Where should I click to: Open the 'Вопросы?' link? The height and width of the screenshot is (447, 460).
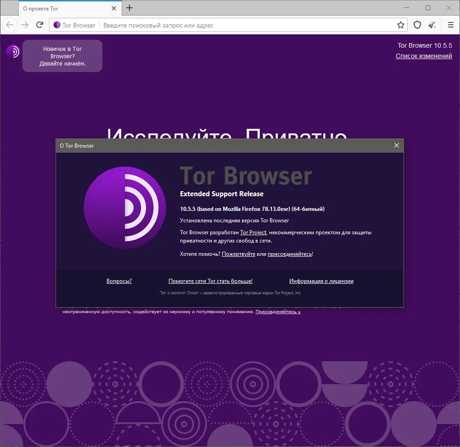tap(119, 281)
